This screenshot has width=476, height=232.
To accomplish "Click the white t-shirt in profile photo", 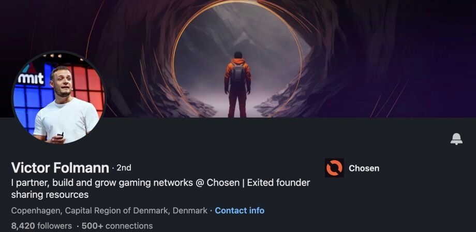I will [66, 119].
